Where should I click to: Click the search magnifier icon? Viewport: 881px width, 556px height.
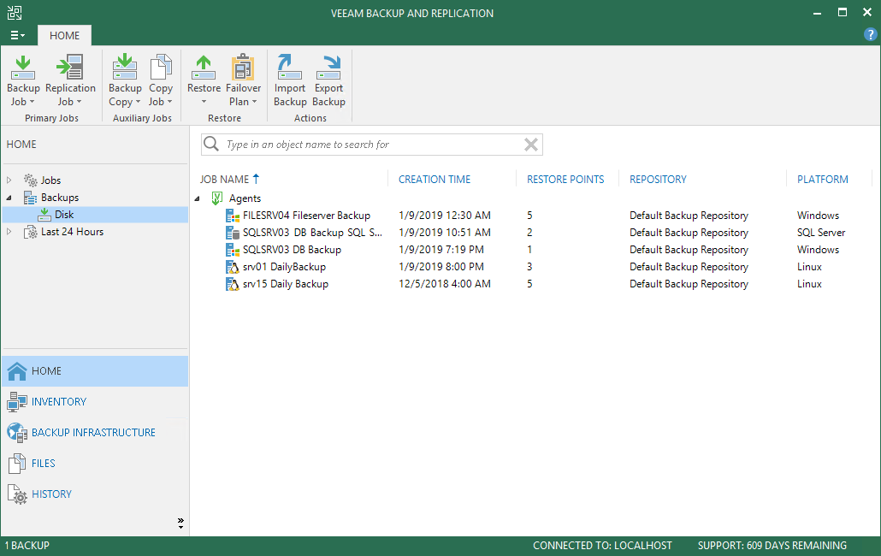click(211, 145)
